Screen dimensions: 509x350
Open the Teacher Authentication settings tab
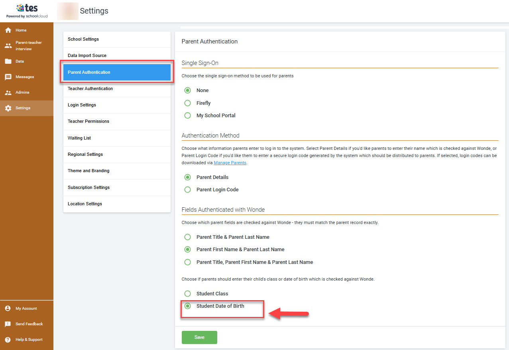(90, 88)
